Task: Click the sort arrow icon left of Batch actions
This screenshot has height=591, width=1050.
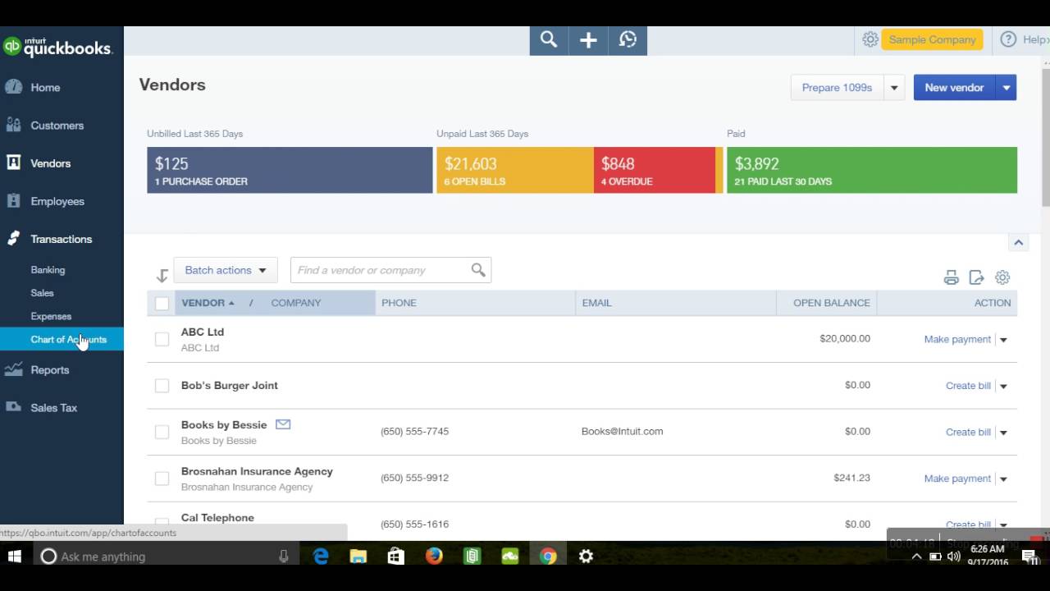Action: click(162, 276)
